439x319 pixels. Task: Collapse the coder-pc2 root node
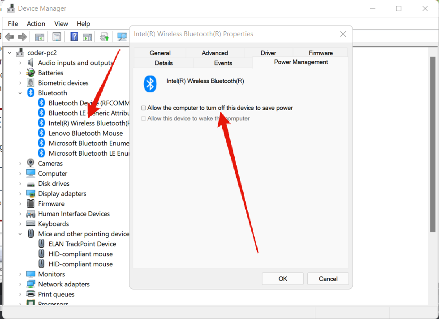click(9, 52)
